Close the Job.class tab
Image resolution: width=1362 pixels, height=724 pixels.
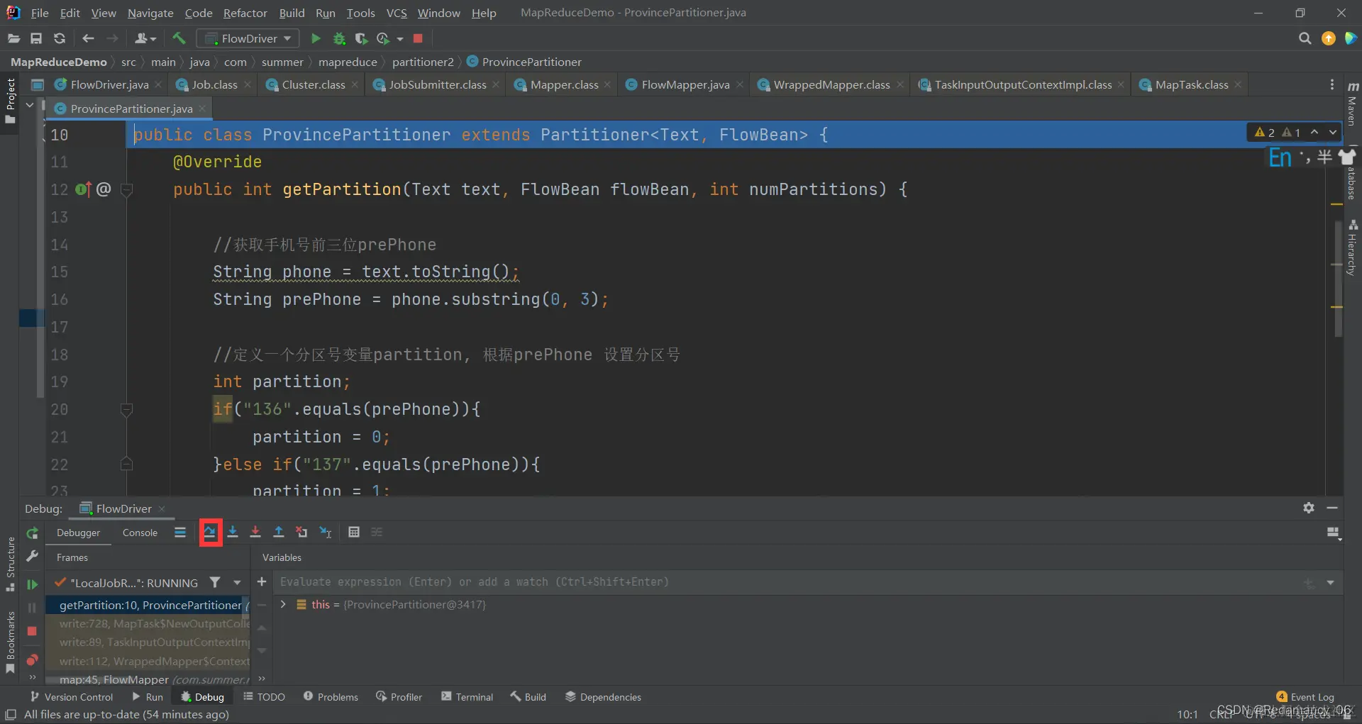tap(248, 84)
